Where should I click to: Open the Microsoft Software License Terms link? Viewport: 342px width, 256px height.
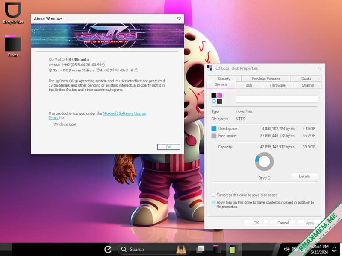point(124,113)
